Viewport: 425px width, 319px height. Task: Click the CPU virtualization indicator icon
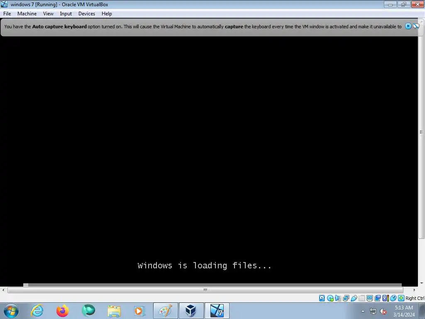(385, 298)
